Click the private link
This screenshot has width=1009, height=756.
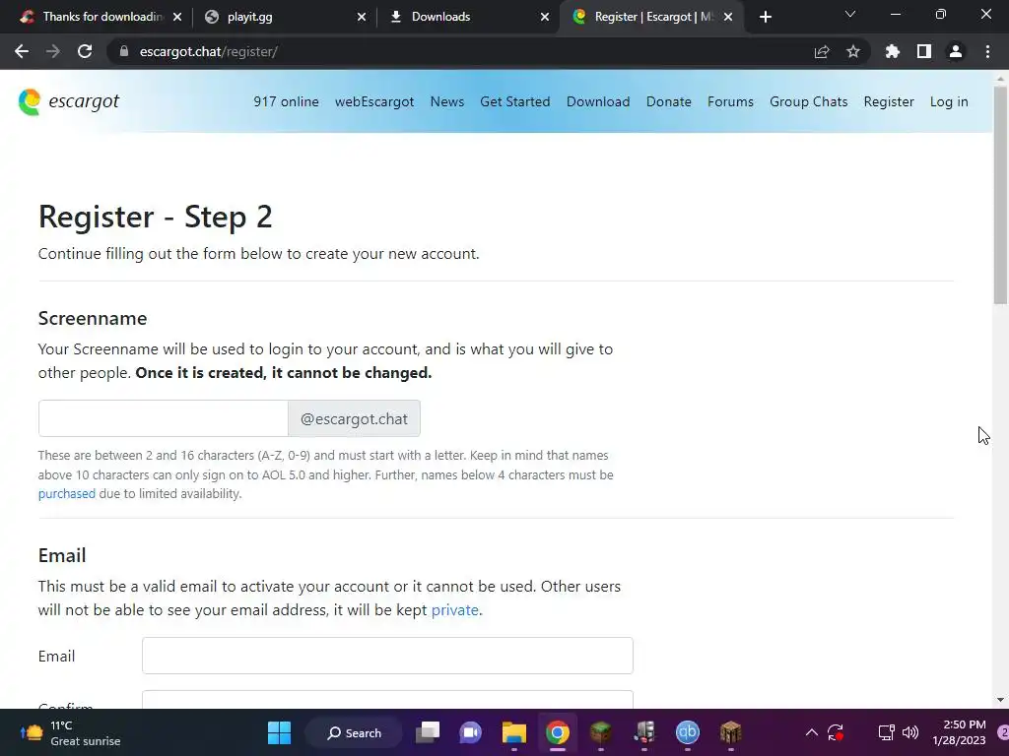pos(455,609)
